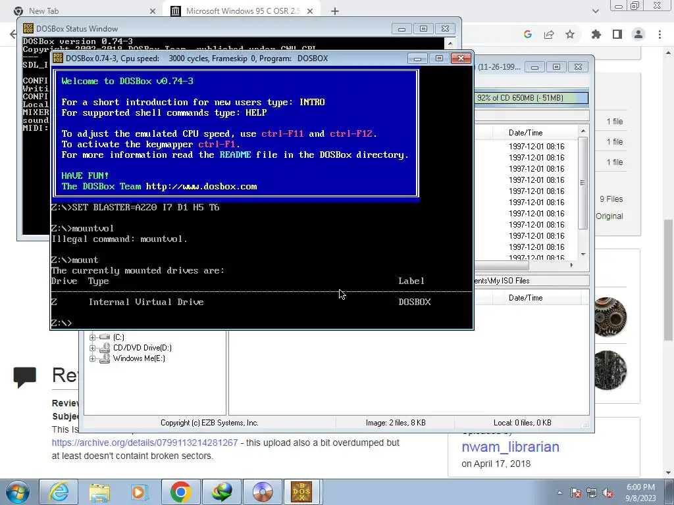Click the Local: 0 files, 0 KB status
The width and height of the screenshot is (674, 505).
pyautogui.click(x=522, y=423)
